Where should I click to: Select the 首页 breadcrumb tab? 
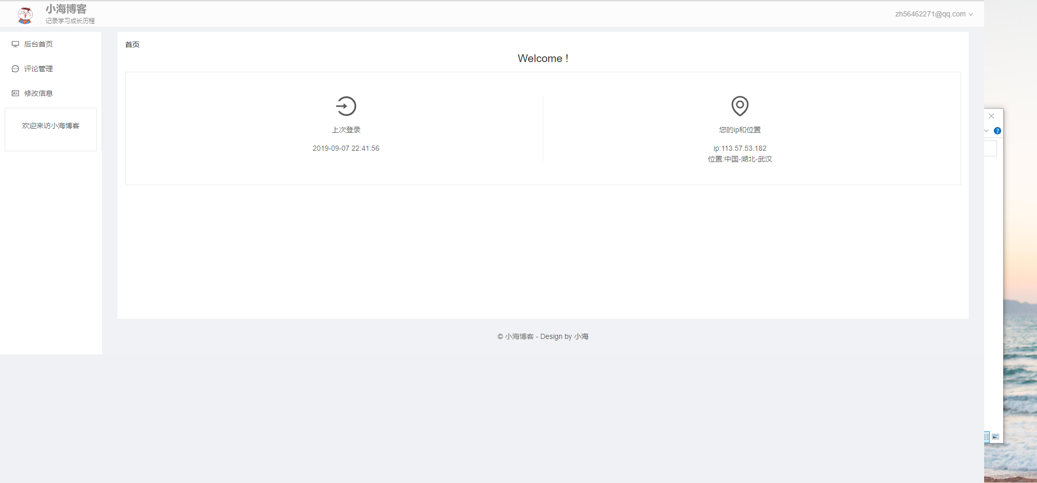click(x=132, y=45)
